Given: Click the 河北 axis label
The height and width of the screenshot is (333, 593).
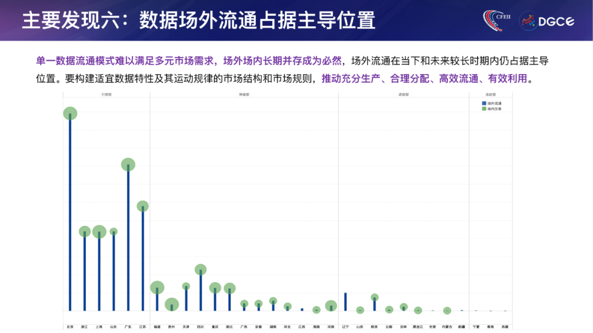Looking at the screenshot, I should click(287, 327).
